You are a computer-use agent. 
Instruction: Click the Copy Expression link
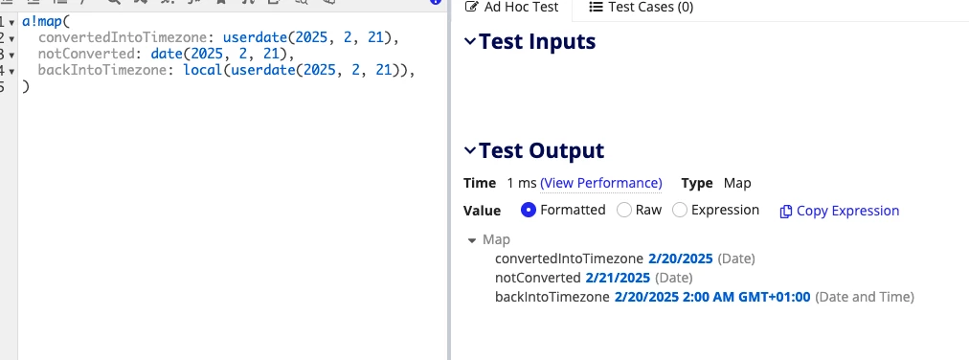(x=839, y=212)
